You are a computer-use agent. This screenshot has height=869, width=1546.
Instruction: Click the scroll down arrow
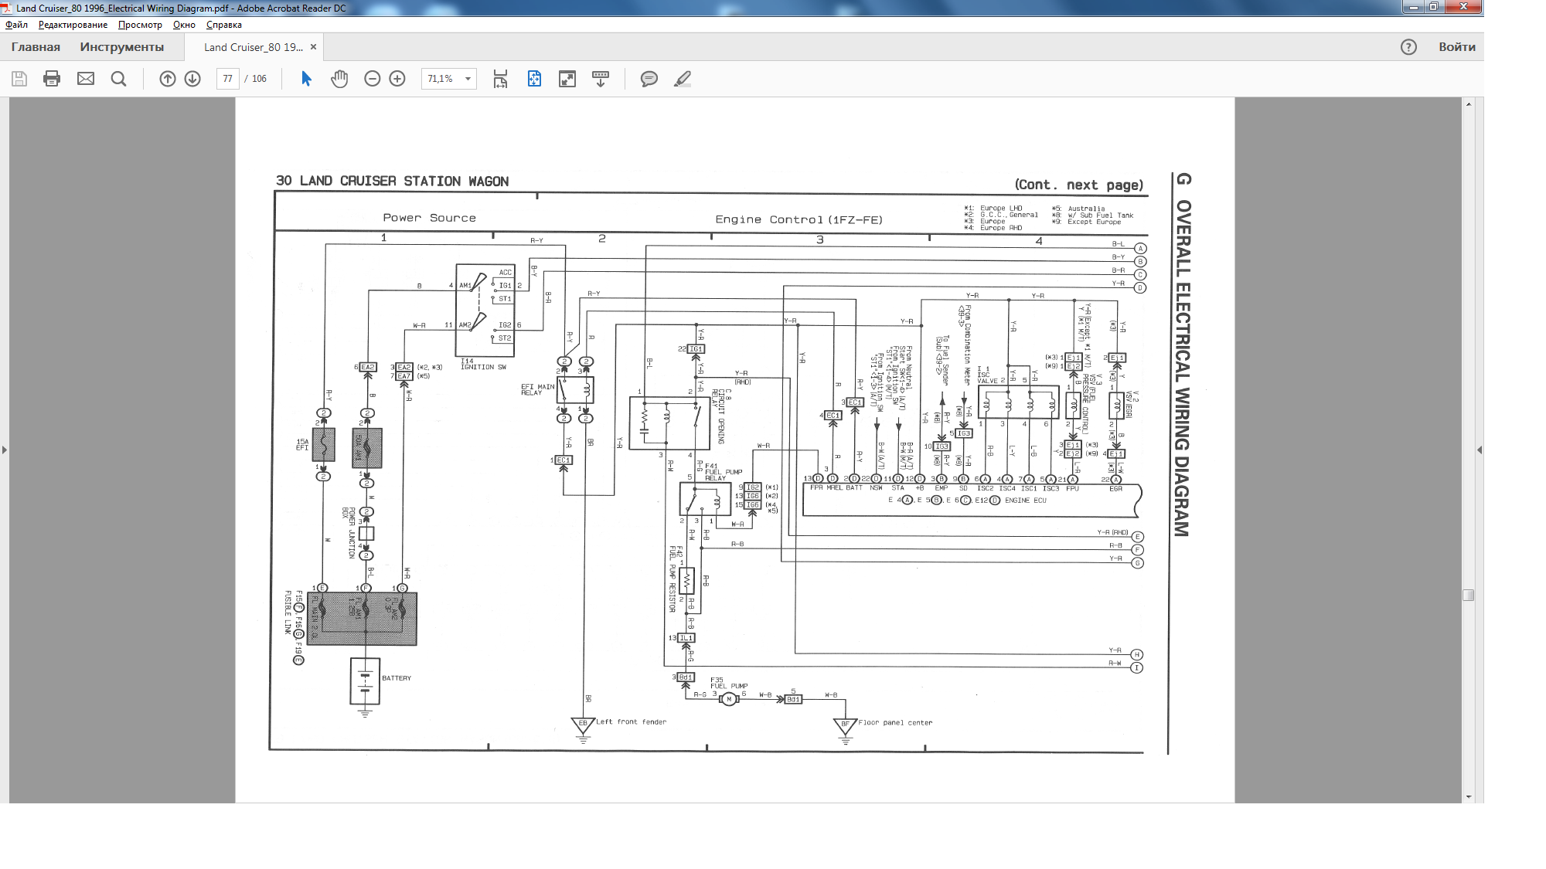point(1469,796)
